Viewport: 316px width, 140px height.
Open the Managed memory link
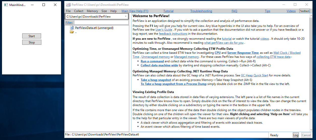(x=186, y=57)
